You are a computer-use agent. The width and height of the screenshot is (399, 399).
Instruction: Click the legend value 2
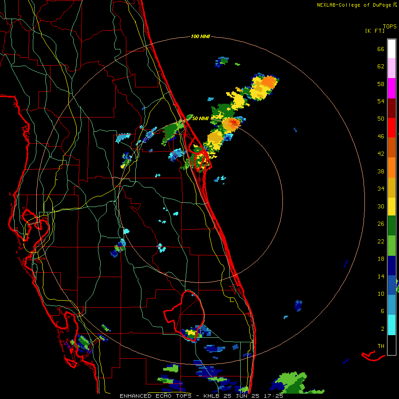(383, 329)
